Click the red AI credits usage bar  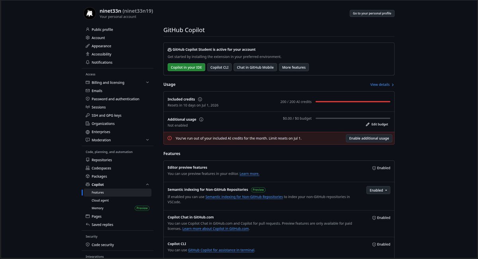pos(353,102)
